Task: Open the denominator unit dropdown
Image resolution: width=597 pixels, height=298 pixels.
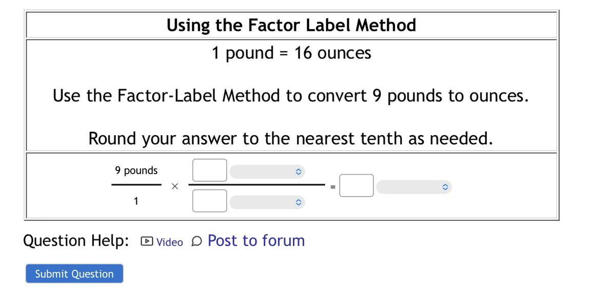Action: (x=267, y=203)
